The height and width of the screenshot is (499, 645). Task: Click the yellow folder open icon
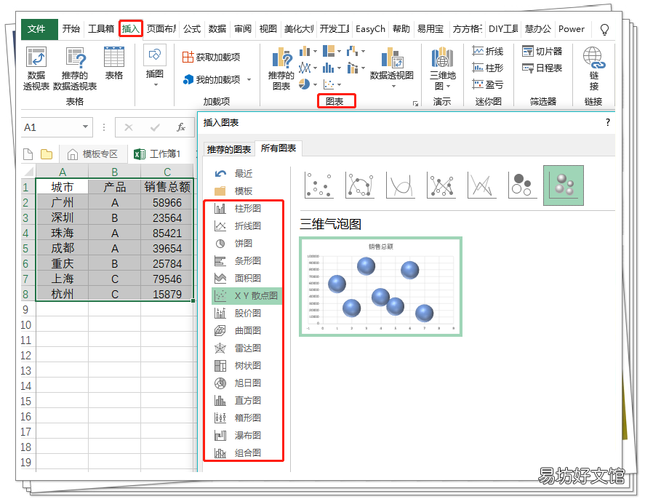pyautogui.click(x=47, y=154)
